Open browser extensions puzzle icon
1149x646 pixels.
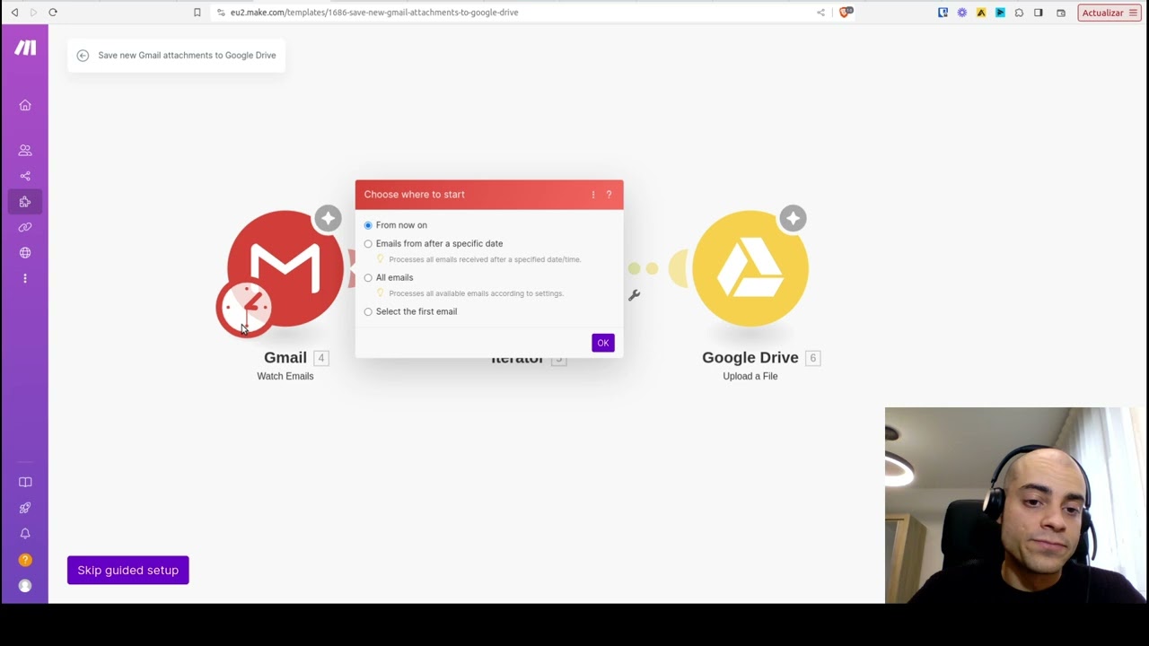(1019, 13)
